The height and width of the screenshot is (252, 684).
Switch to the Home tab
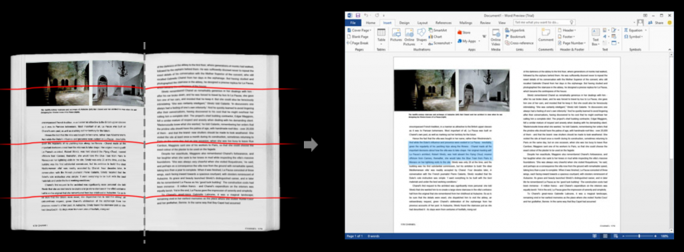[x=370, y=23]
